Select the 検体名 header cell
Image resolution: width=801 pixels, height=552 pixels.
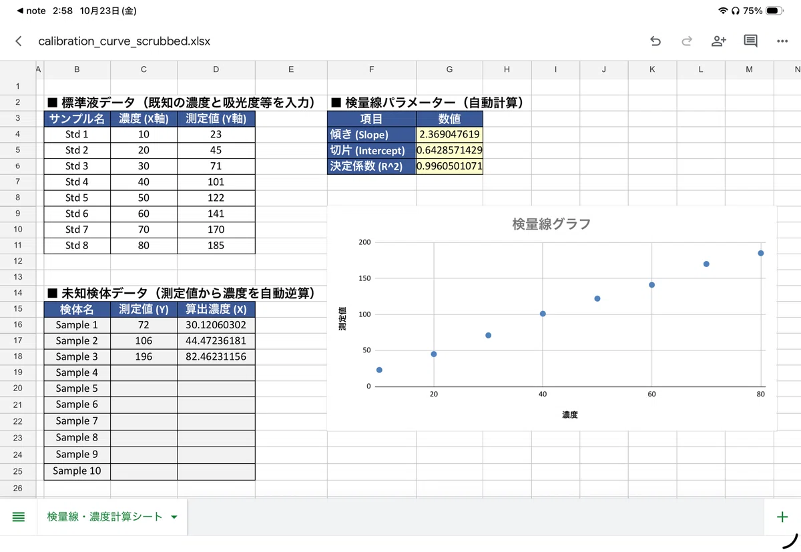pyautogui.click(x=77, y=309)
